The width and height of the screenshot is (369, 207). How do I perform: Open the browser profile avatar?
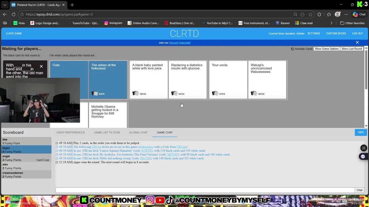click(x=338, y=14)
